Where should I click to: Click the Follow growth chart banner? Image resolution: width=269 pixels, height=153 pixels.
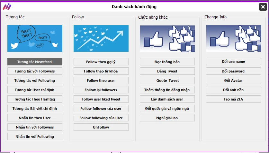[x=101, y=39]
